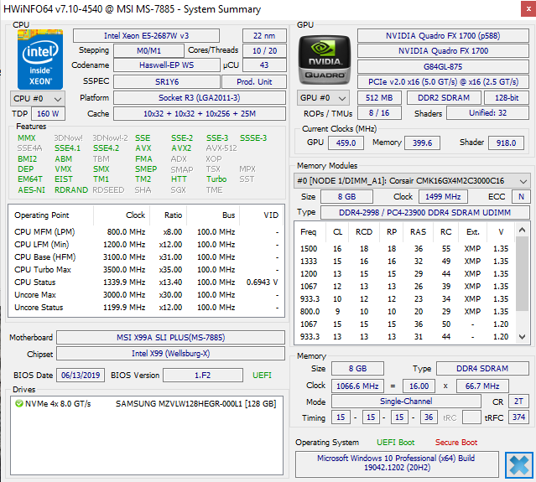Click the Socket R3 (LGA2011-3) platform field

tap(200, 98)
